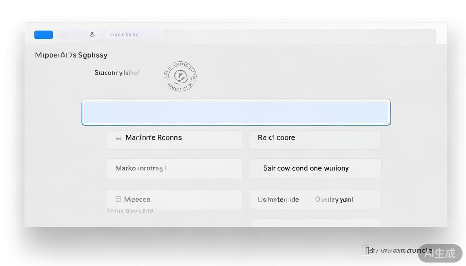The width and height of the screenshot is (466, 266).
Task: Click the "AI生成" badge
Action: pyautogui.click(x=440, y=253)
